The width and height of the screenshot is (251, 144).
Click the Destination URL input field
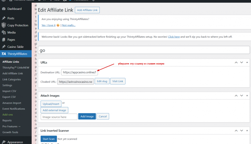pos(79,72)
